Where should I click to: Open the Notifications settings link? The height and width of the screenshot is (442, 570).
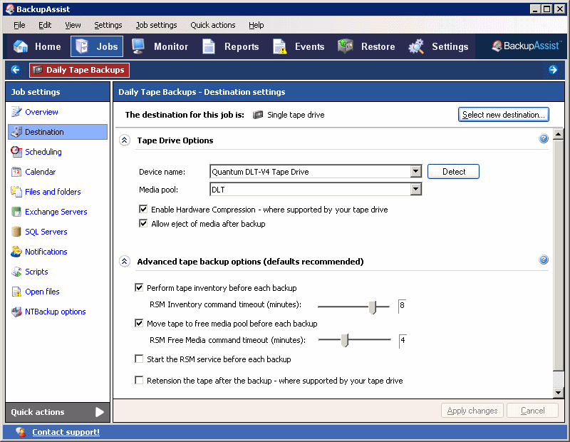pos(46,252)
